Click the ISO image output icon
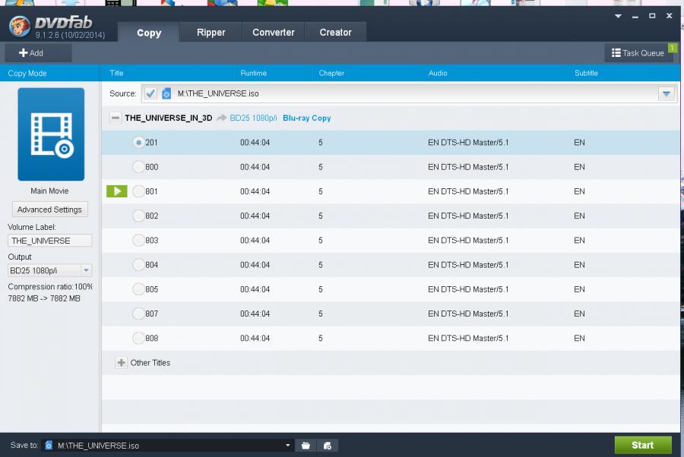684x457 pixels. [x=327, y=446]
